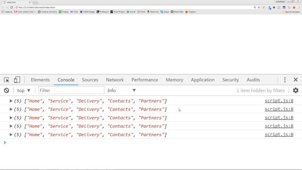This screenshot has width=302, height=170.
Task: Expand the third logged array
Action: tap(11, 118)
